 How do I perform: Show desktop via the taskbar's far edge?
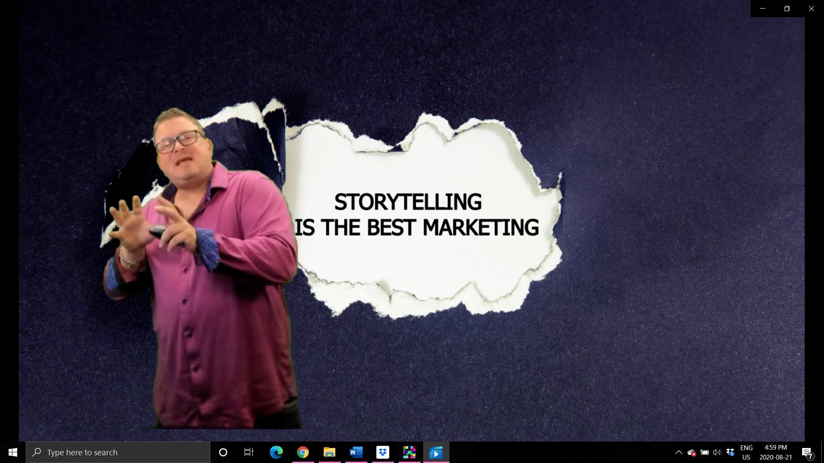pos(822,452)
